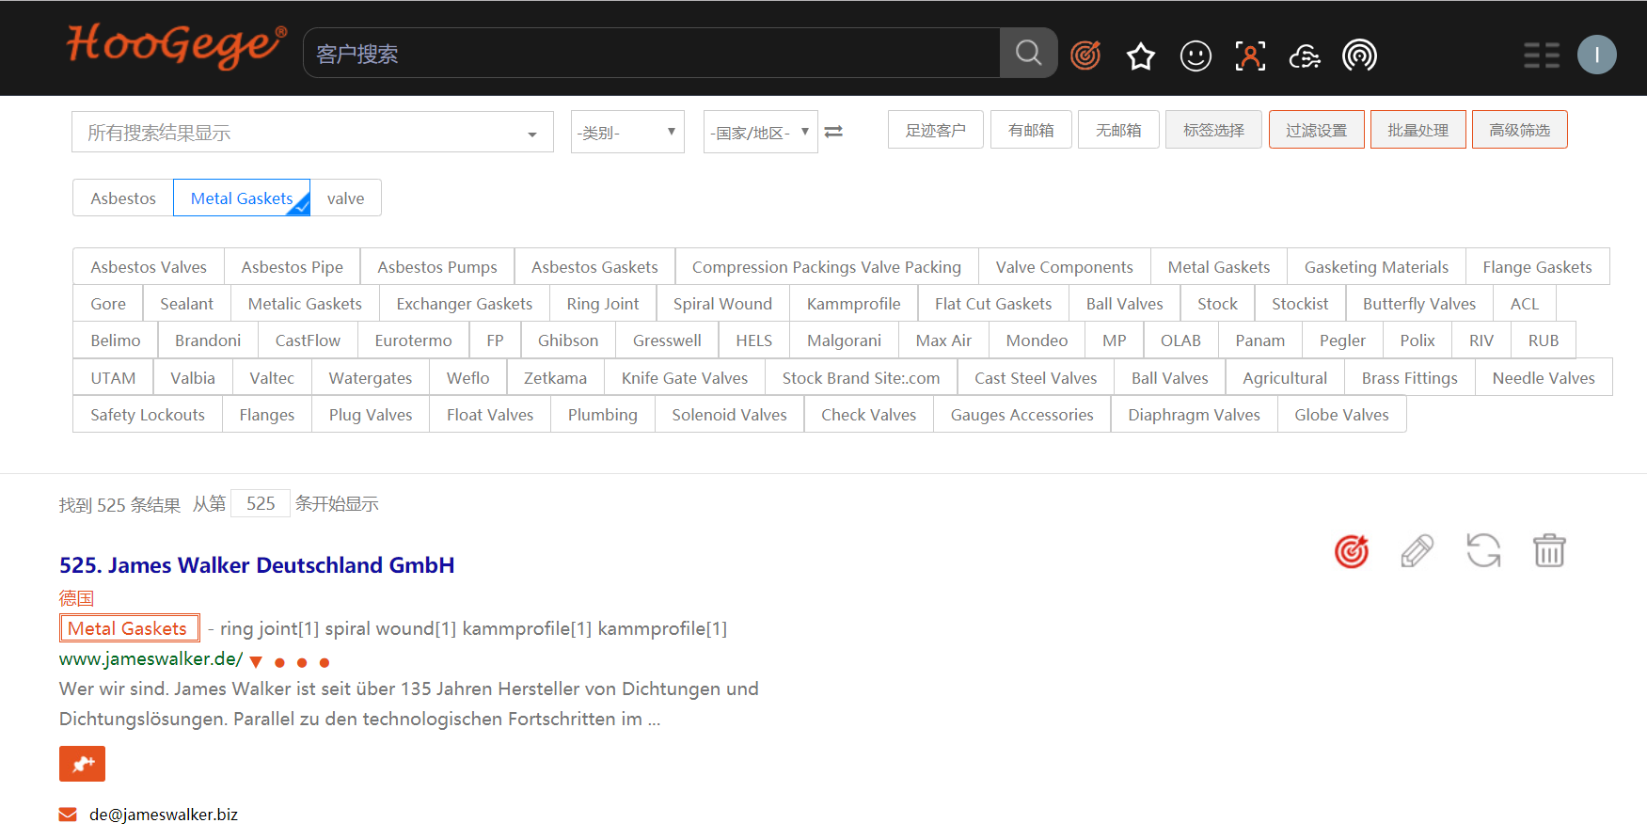Focus the 客户搜索 search field

click(651, 54)
